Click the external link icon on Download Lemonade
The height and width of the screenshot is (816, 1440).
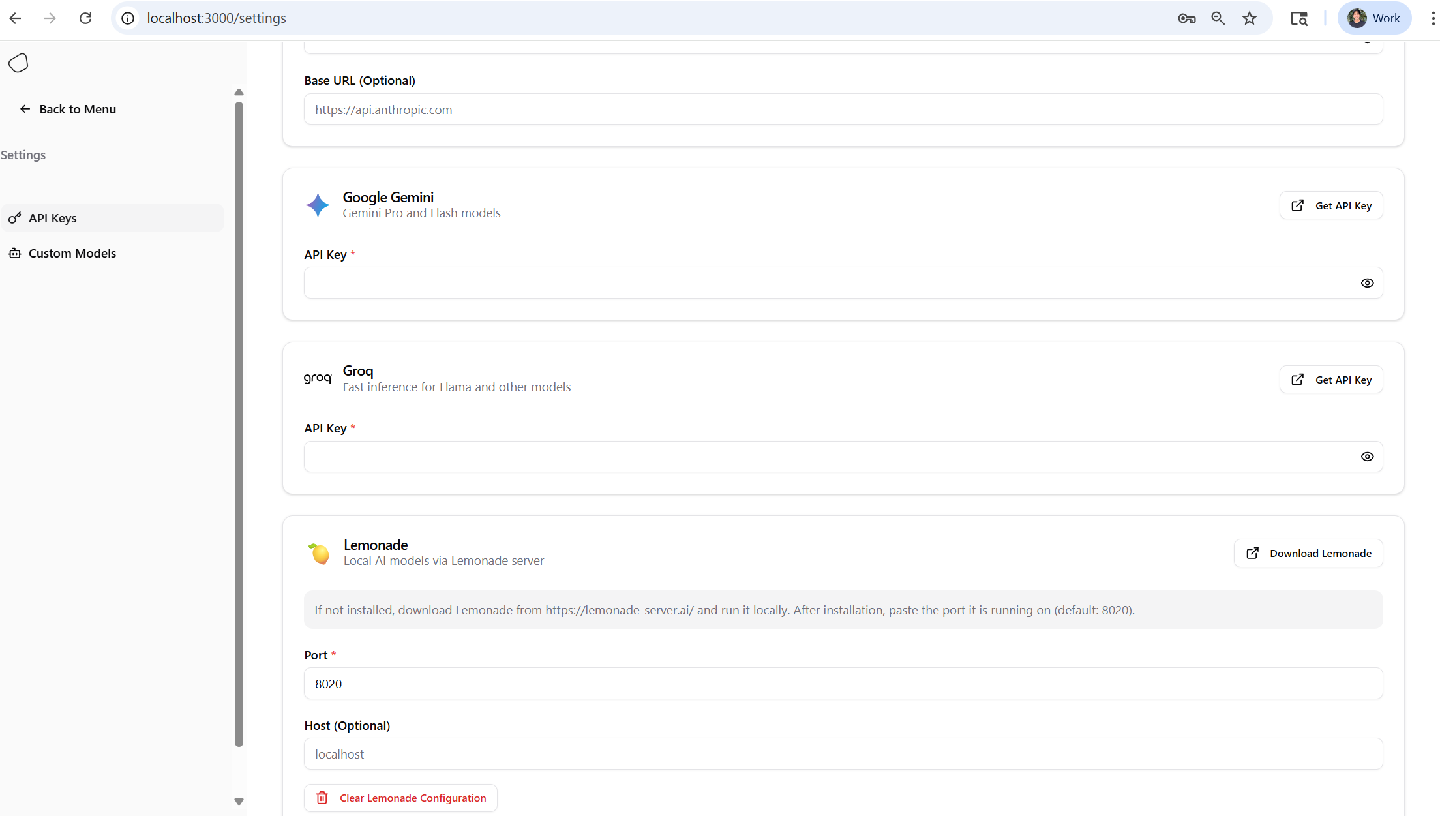point(1253,552)
